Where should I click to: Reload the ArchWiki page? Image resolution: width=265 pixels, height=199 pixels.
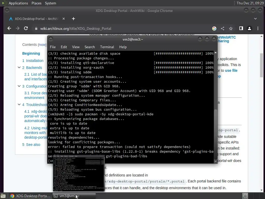tap(26, 29)
